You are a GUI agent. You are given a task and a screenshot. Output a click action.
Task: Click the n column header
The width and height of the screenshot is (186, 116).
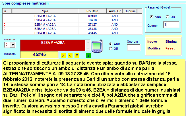pyautogui.click(x=7, y=11)
